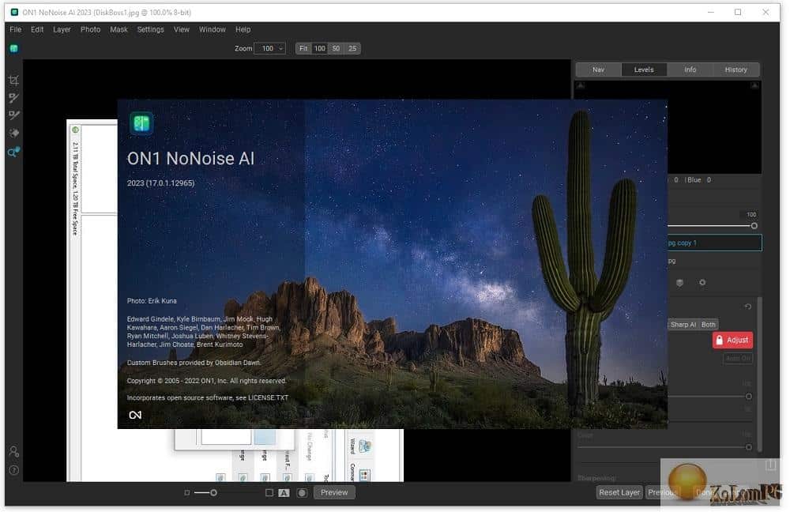Open the user account icon

click(x=14, y=451)
